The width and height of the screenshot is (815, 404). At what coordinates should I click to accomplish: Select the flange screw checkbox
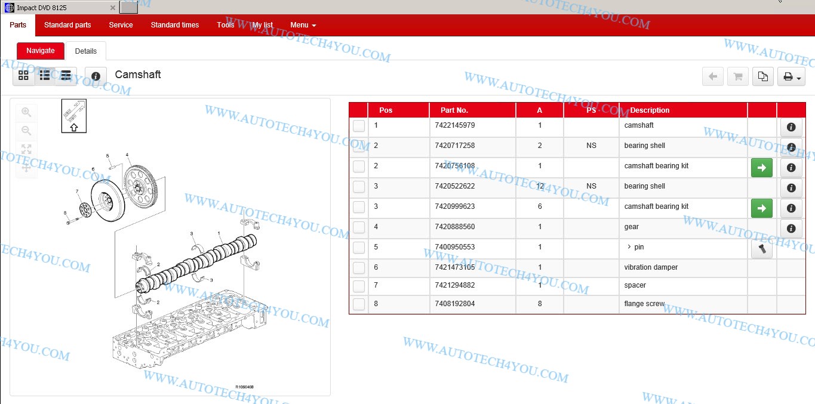pyautogui.click(x=359, y=304)
